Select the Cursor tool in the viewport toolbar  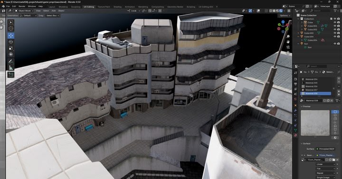point(10,28)
